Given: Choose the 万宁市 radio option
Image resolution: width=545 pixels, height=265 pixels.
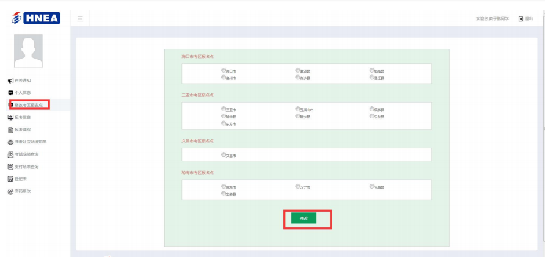Looking at the screenshot, I should [298, 186].
